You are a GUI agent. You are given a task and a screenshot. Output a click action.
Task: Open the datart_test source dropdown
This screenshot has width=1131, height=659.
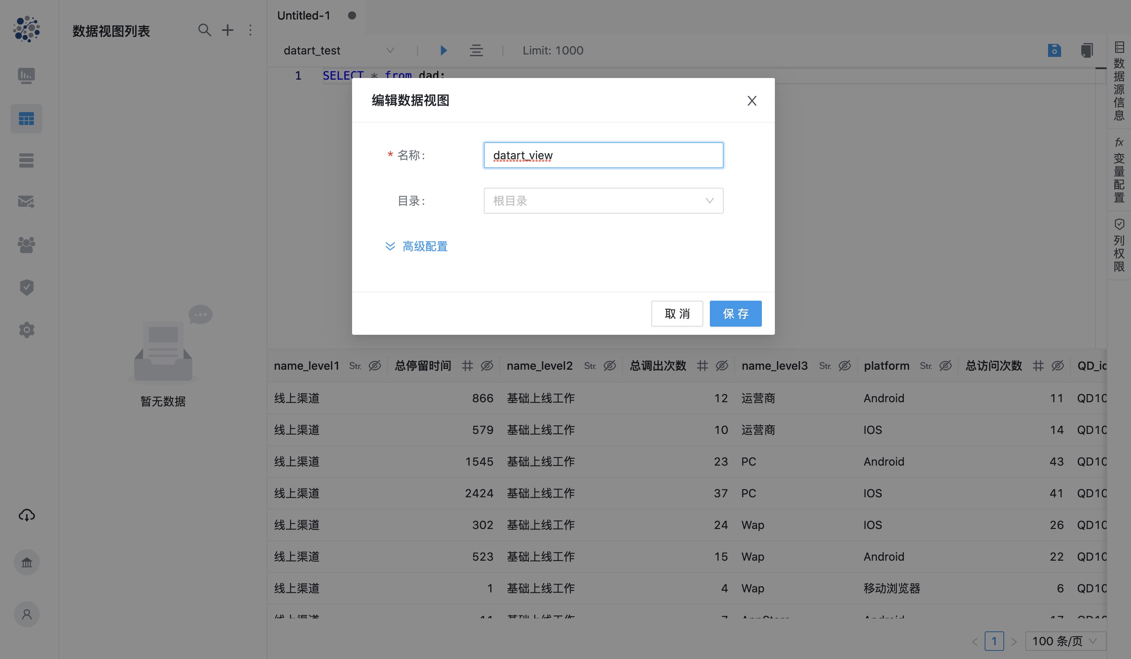(339, 50)
